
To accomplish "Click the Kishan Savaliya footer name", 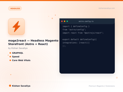I will (21, 86).
